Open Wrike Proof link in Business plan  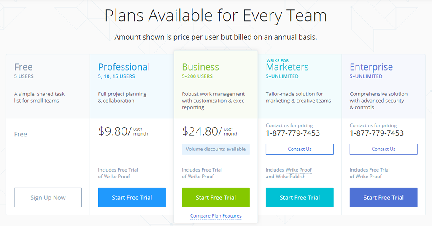[x=200, y=177]
